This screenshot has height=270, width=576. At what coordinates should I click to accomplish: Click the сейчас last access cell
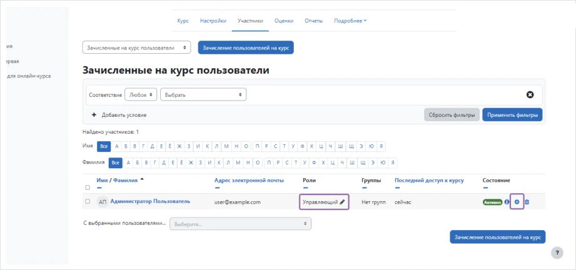pyautogui.click(x=403, y=202)
